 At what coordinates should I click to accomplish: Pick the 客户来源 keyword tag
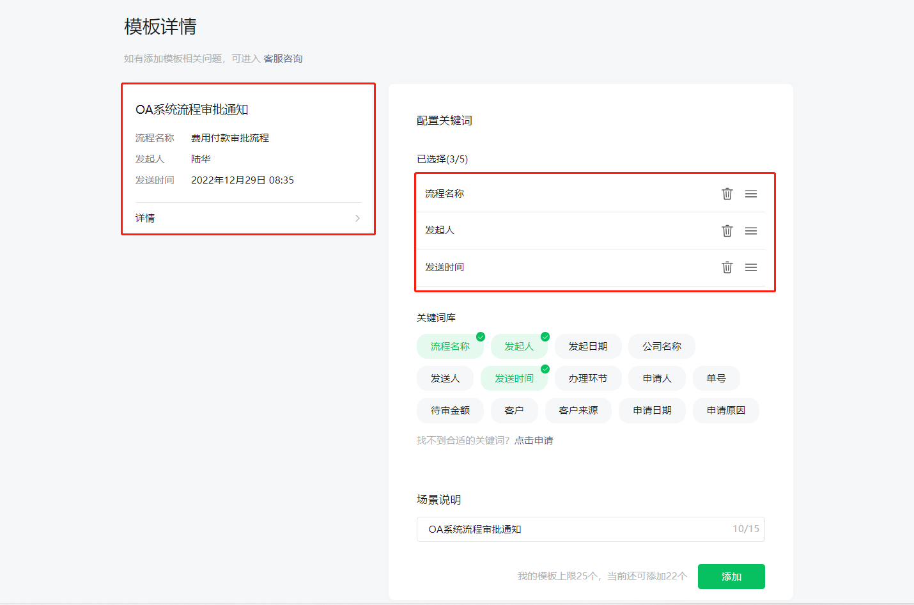point(578,411)
